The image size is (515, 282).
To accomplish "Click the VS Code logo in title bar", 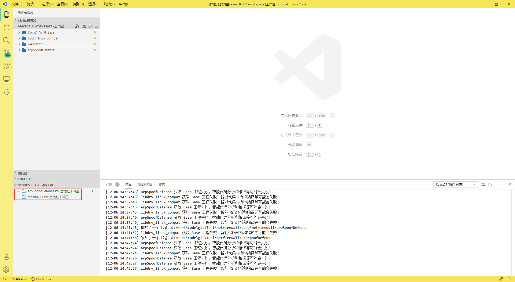I will tap(5, 4).
